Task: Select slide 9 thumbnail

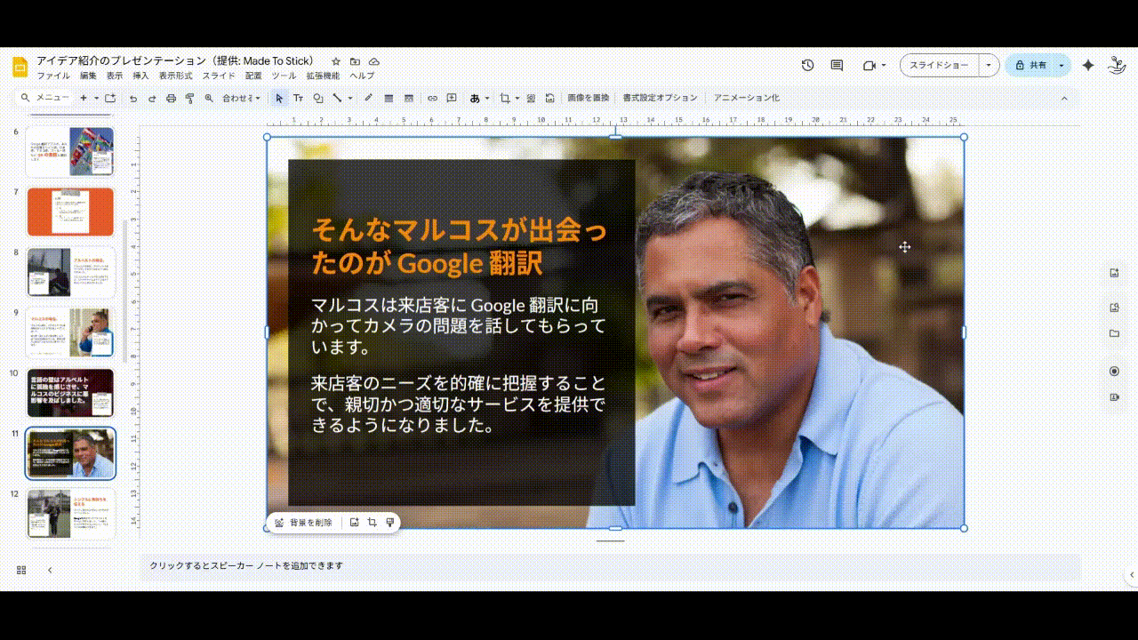Action: (70, 332)
